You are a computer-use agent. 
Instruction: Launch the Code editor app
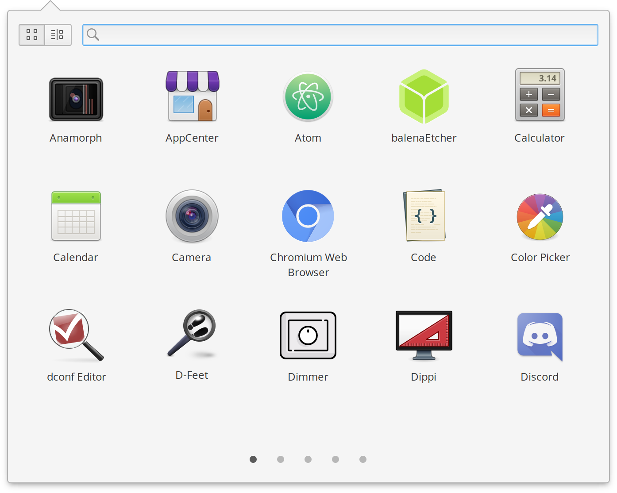(x=424, y=216)
